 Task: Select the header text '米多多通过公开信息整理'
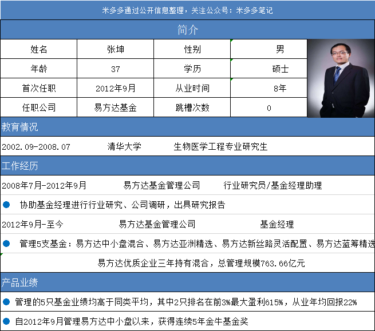click(143, 10)
